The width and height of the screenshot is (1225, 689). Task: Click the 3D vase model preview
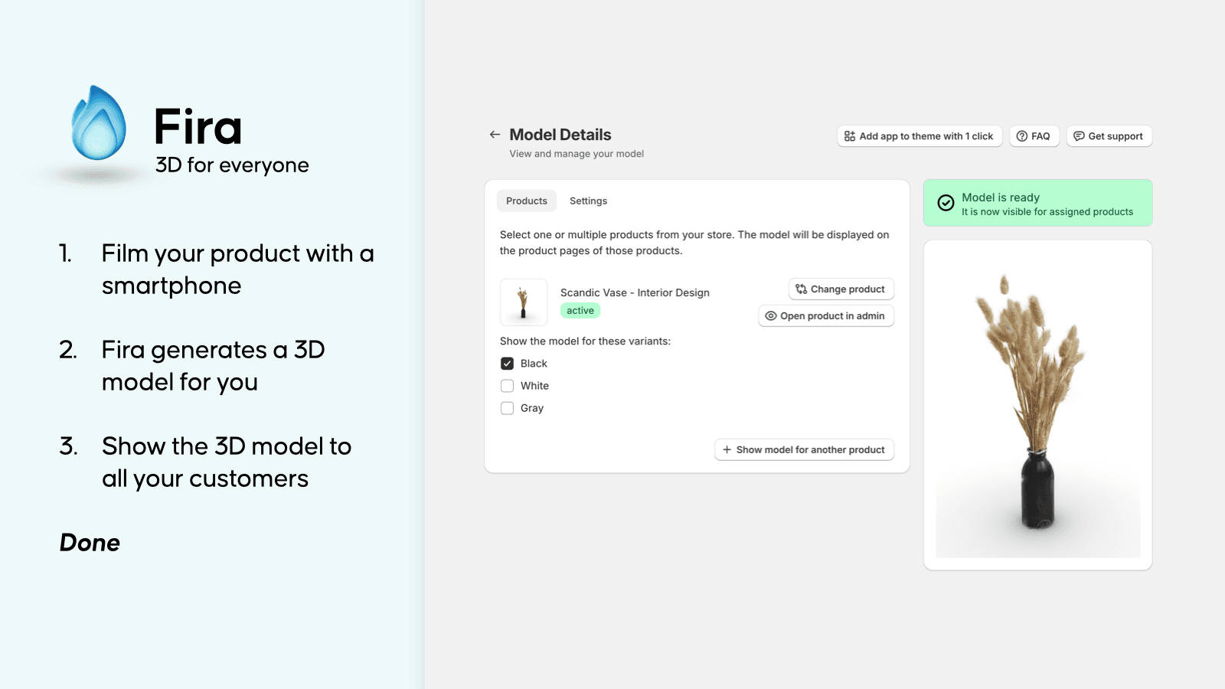(x=1037, y=402)
